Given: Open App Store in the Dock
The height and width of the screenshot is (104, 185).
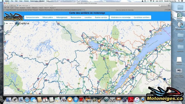Looking at the screenshot, I should click(x=76, y=100).
